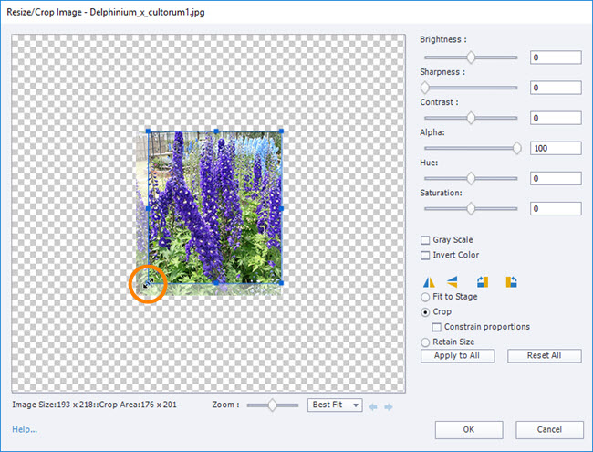593x452 pixels.
Task: Click the Sharpness slider handle
Action: tap(425, 88)
